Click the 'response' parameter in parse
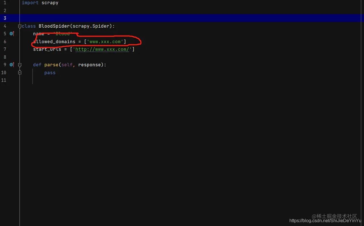This screenshot has width=364, height=226. point(90,65)
